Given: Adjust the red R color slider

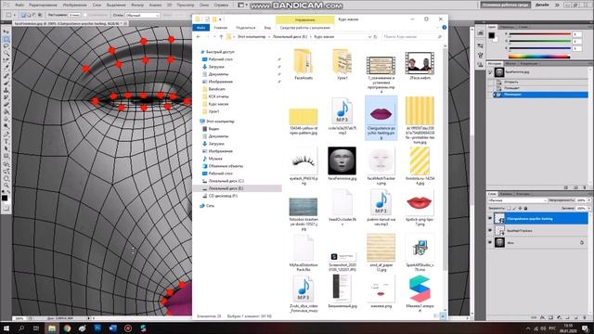Looking at the screenshot, I should tap(539, 34).
